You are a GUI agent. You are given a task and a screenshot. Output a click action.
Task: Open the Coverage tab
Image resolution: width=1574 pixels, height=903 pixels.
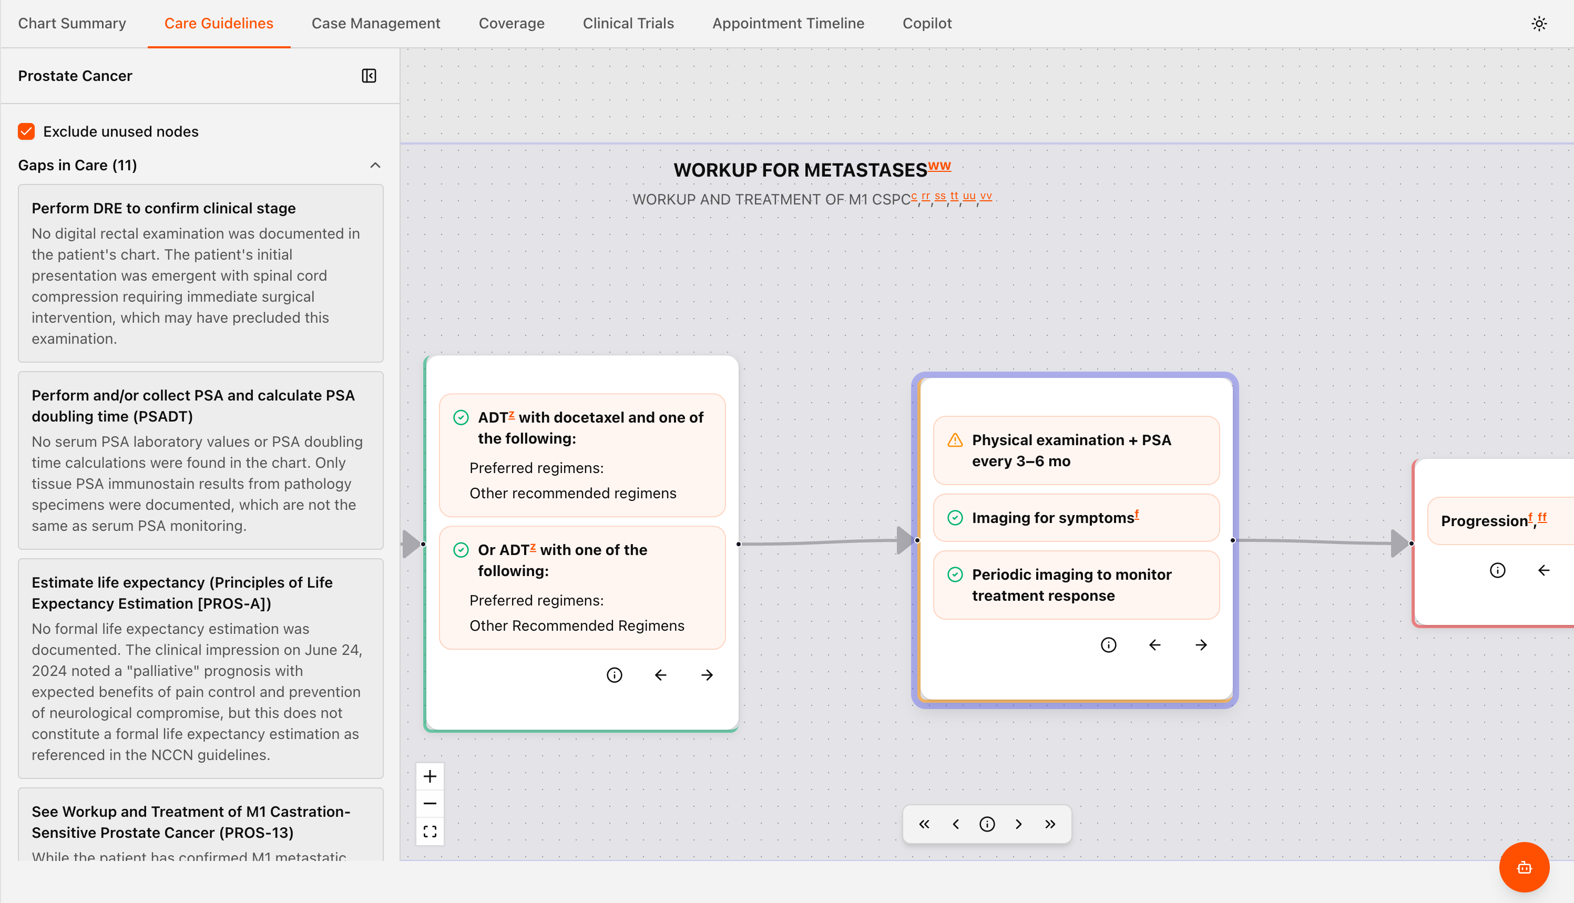coord(512,23)
